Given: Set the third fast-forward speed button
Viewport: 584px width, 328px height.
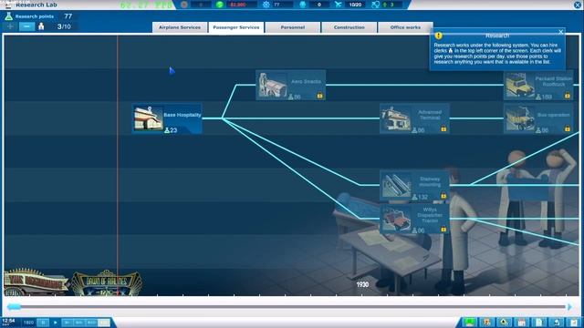Looking at the screenshot, I should (91, 323).
